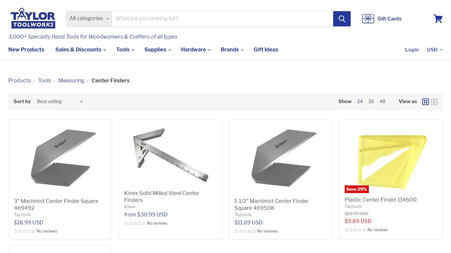Show 48 products per page

click(382, 101)
